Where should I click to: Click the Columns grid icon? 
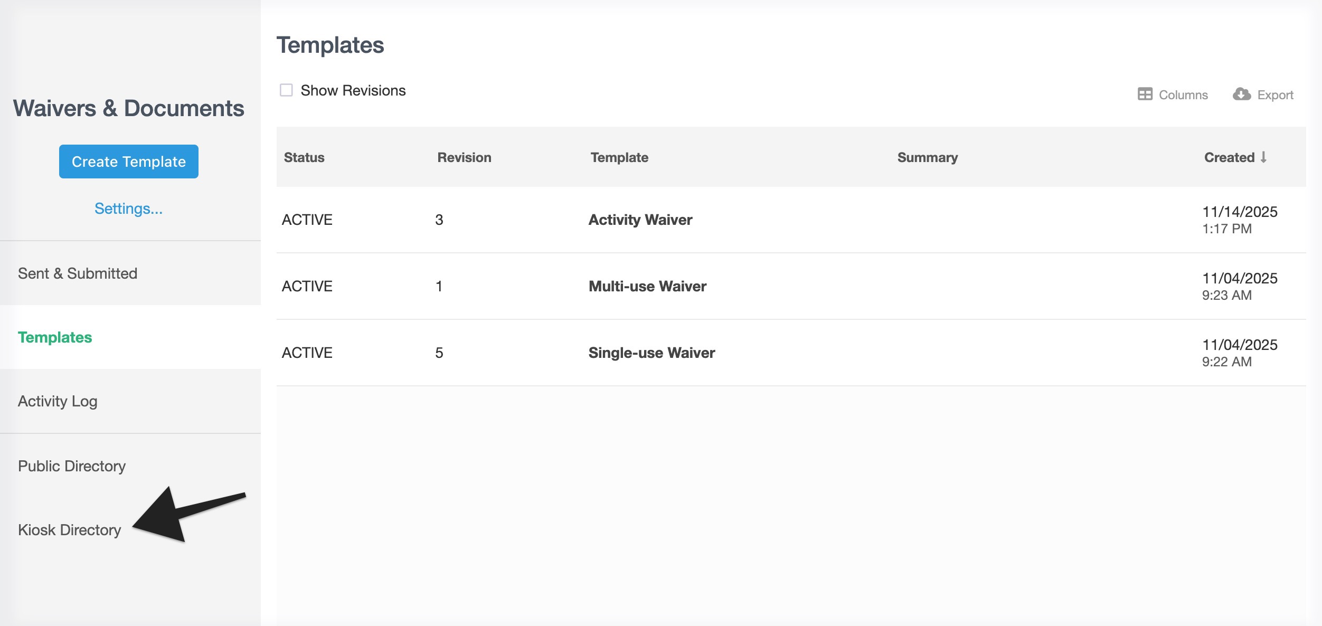(x=1145, y=94)
